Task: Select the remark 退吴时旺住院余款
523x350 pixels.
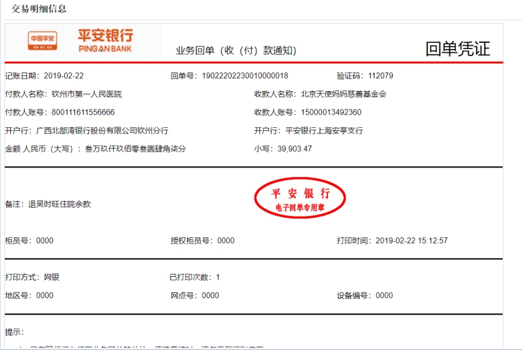Action: 59,204
